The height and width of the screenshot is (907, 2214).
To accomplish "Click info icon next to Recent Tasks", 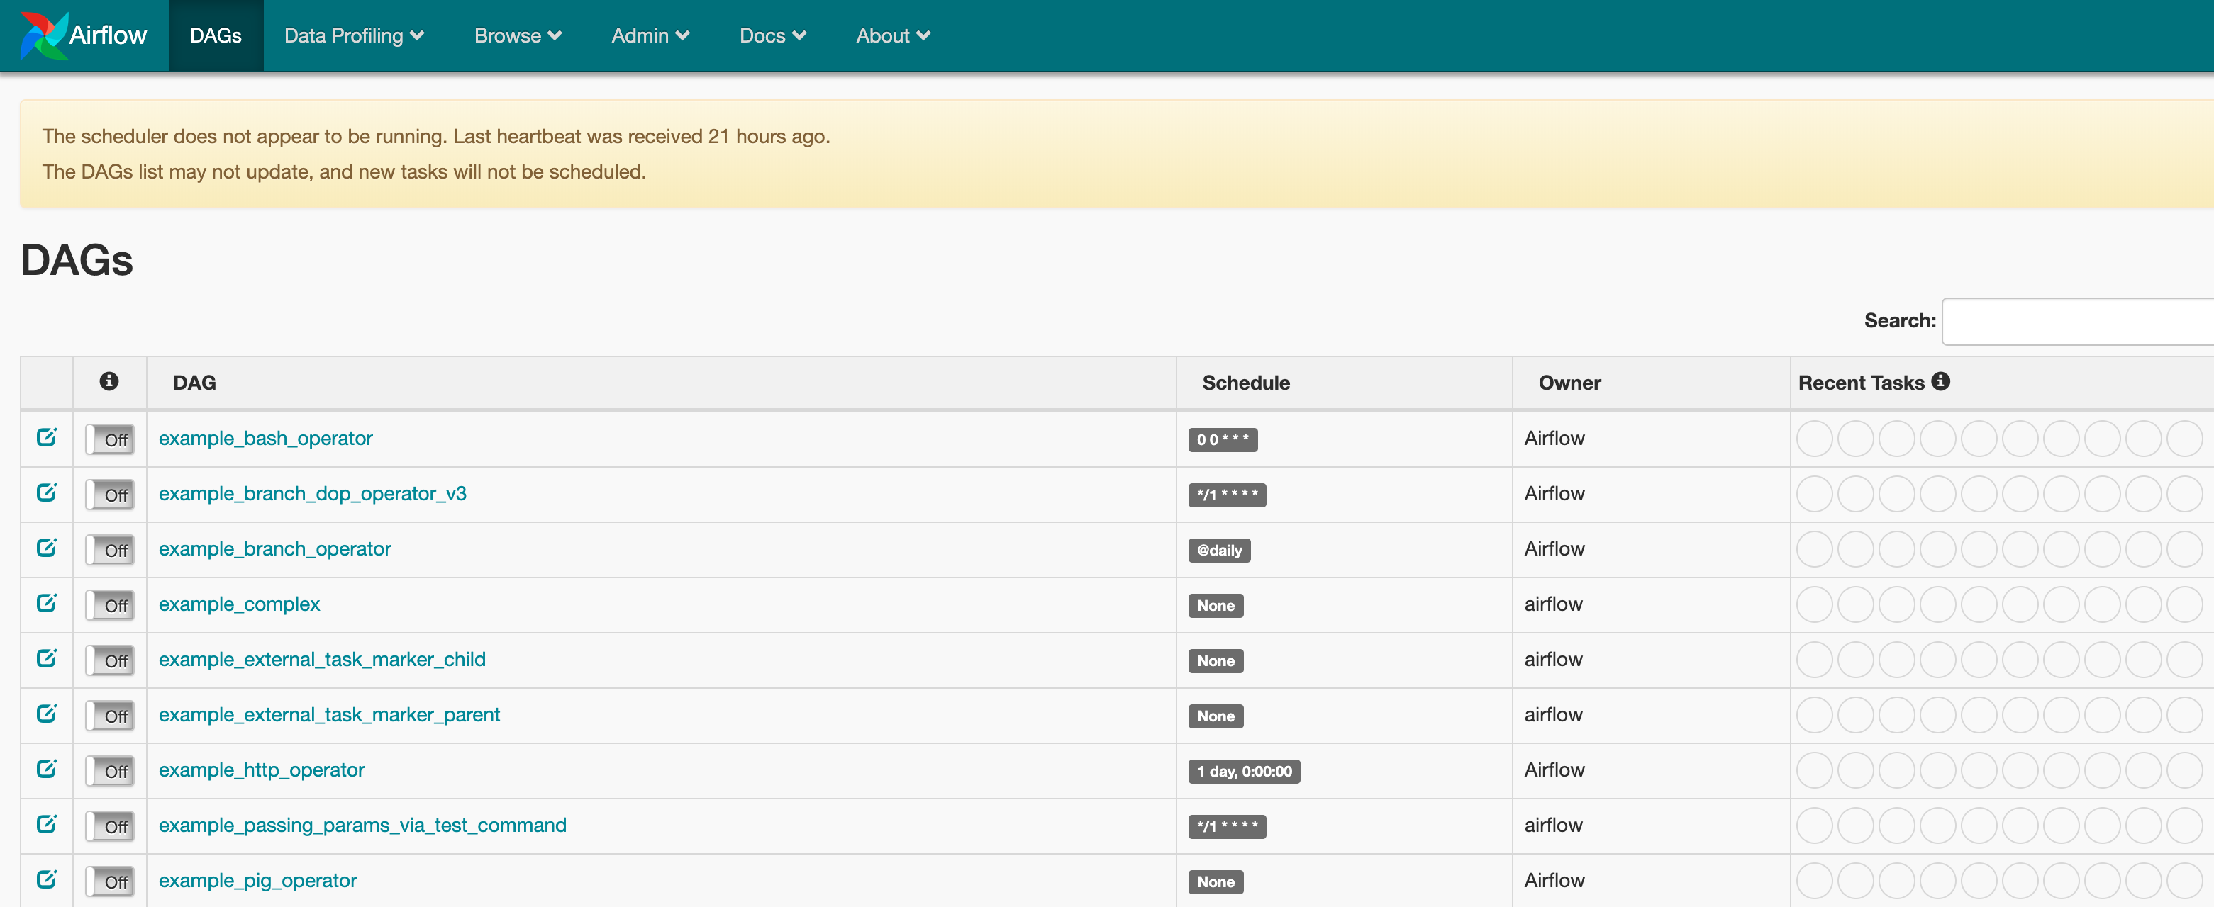I will click(x=1940, y=381).
